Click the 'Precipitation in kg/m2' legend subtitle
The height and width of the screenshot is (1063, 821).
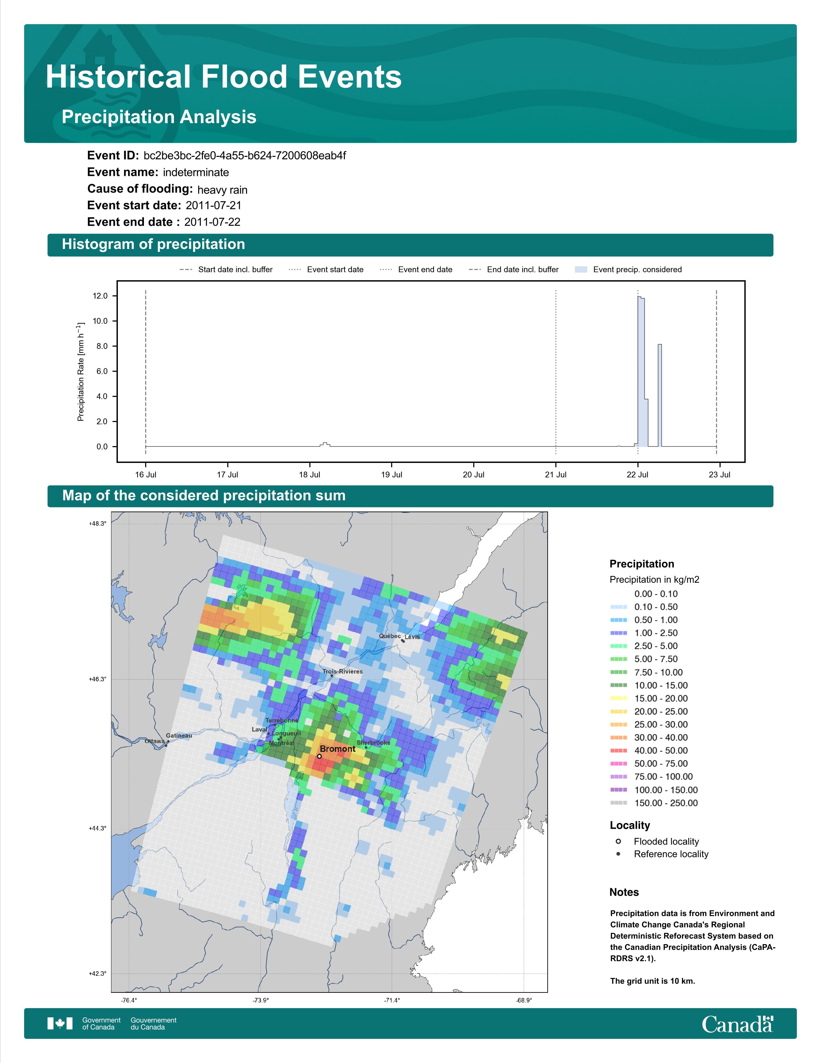(654, 580)
